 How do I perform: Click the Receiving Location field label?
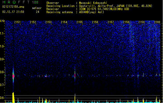pyautogui.click(x=60, y=6)
